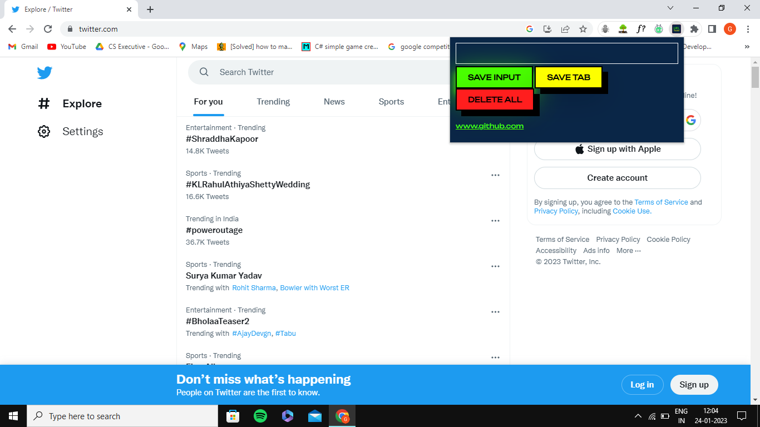
Task: Open more options for Surya Kumar Yadav
Action: pyautogui.click(x=495, y=266)
